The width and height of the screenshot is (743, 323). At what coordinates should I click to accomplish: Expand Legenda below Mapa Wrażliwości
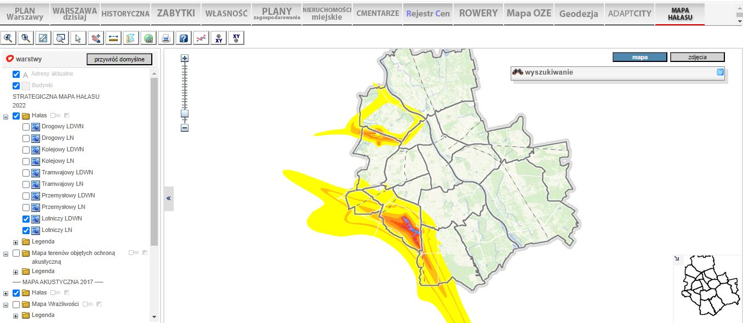tap(15, 316)
